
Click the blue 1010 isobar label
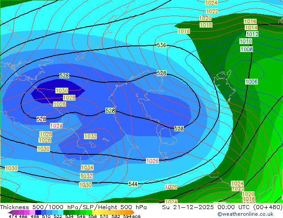pos(246,41)
